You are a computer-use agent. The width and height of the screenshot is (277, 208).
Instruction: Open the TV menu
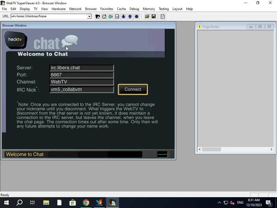click(x=35, y=9)
